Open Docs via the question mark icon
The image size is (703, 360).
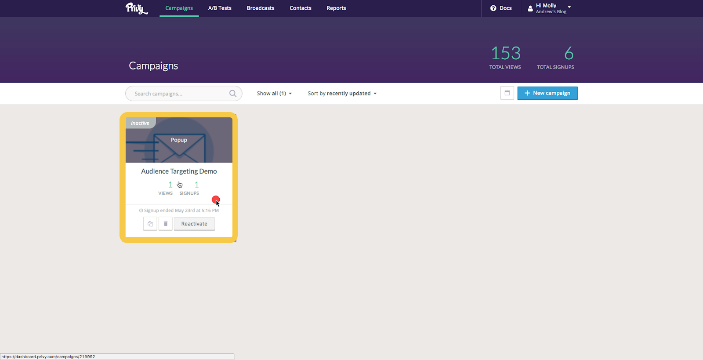[x=493, y=8]
